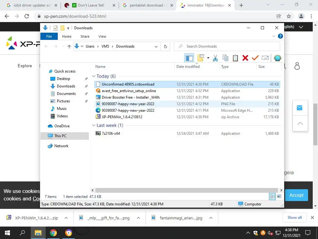Click the Copy icon in Explorer toolbar
The image size is (318, 239).
click(225, 58)
